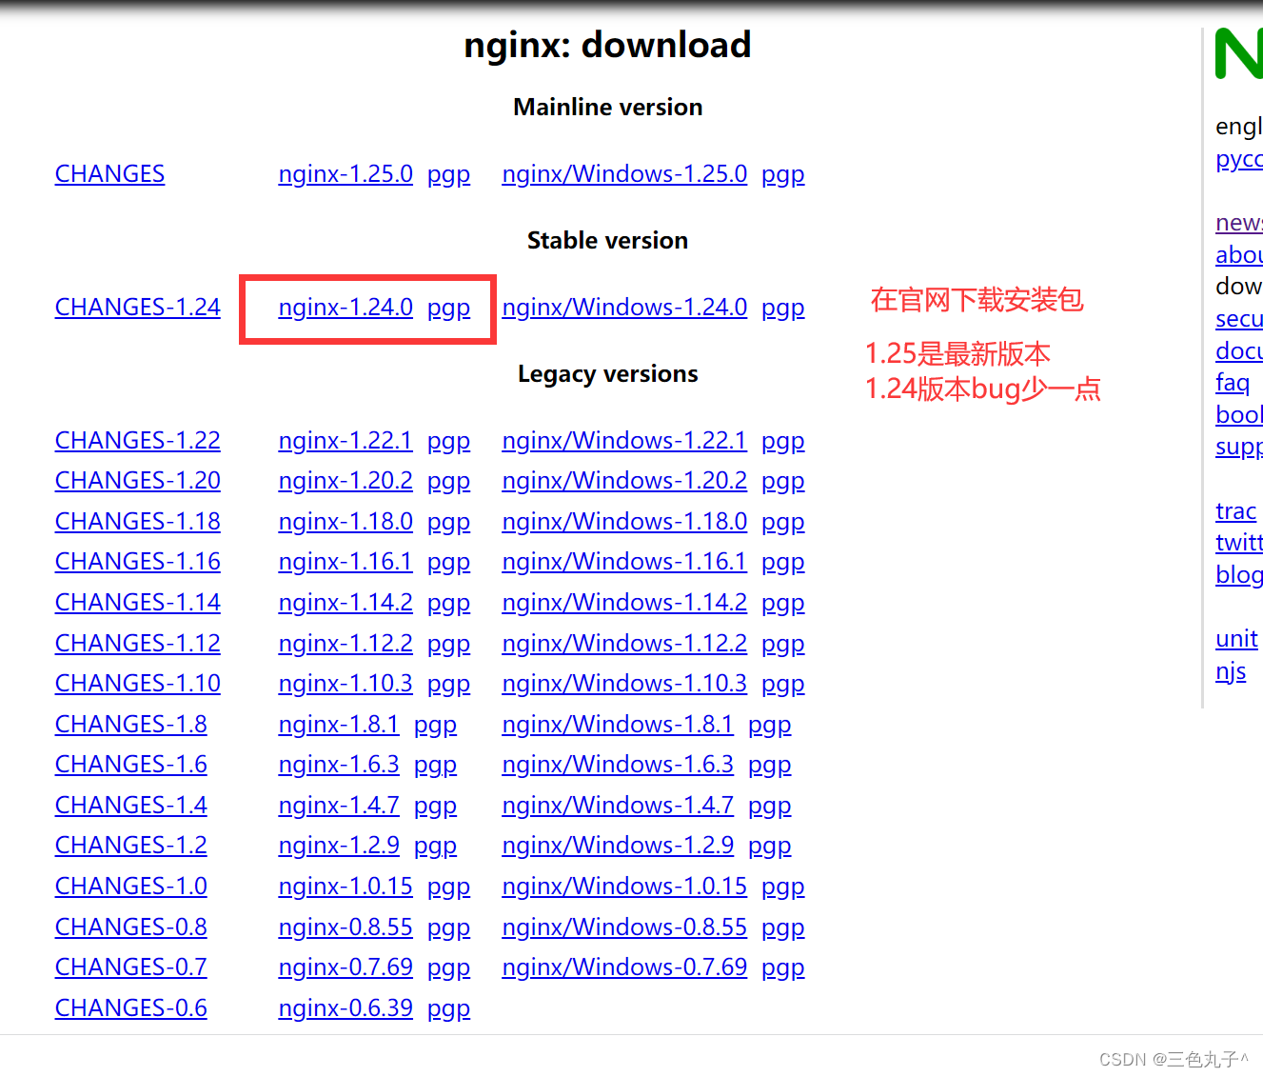Open CHANGES-1.18 link
The height and width of the screenshot is (1077, 1263).
pos(138,522)
